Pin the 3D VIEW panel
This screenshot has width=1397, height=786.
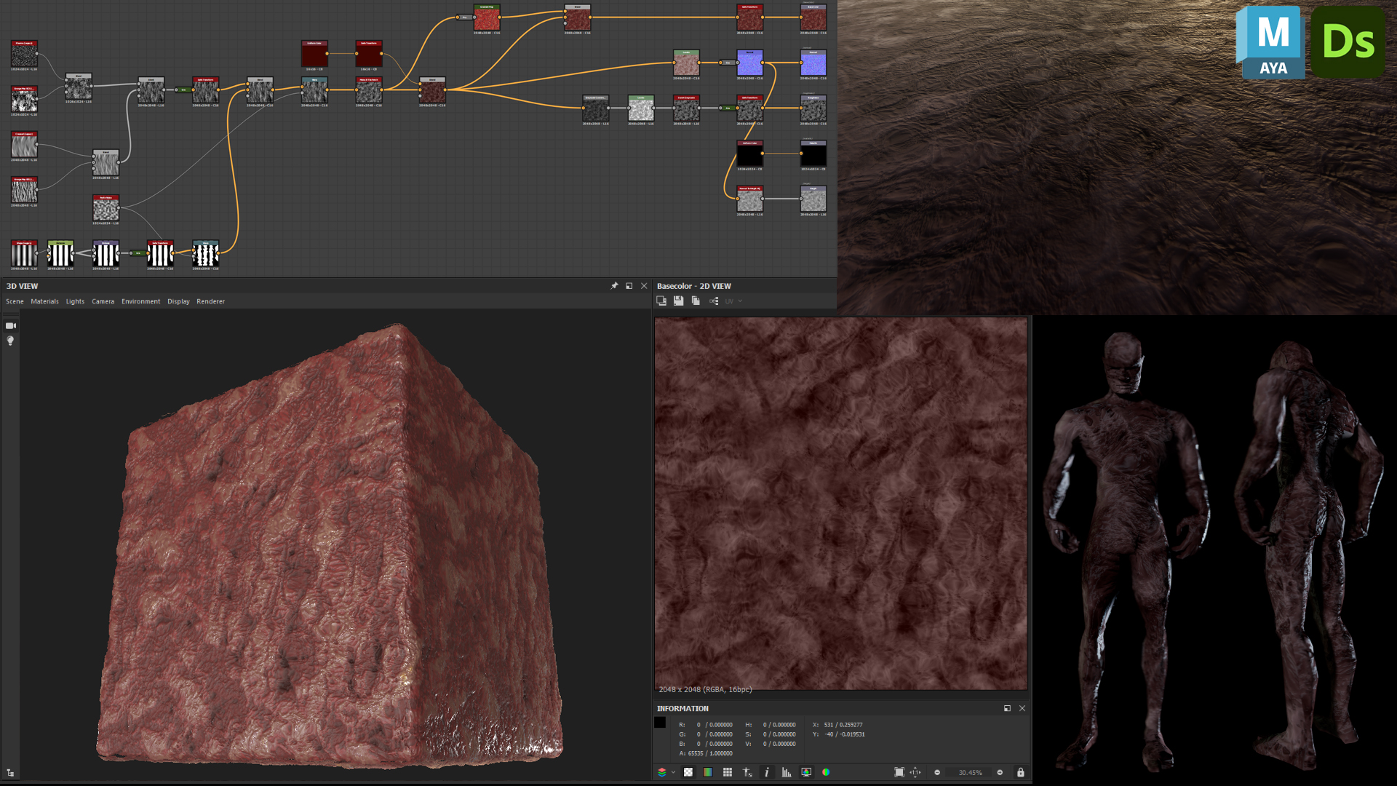coord(613,286)
